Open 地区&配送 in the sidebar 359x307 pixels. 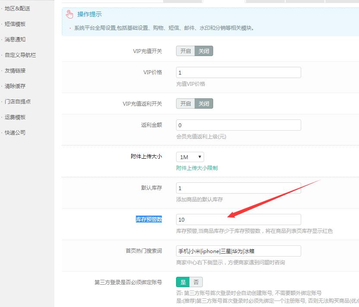pyautogui.click(x=17, y=9)
